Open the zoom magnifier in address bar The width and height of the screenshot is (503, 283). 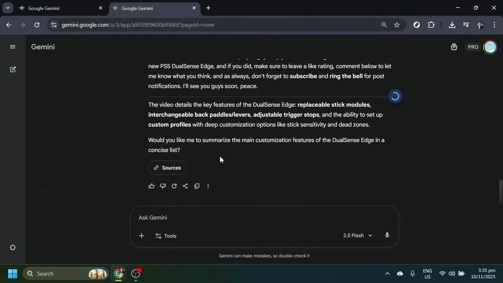tap(384, 25)
